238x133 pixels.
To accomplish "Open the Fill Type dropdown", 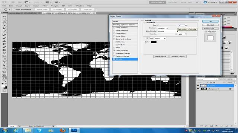I will pyautogui.click(x=160, y=38).
